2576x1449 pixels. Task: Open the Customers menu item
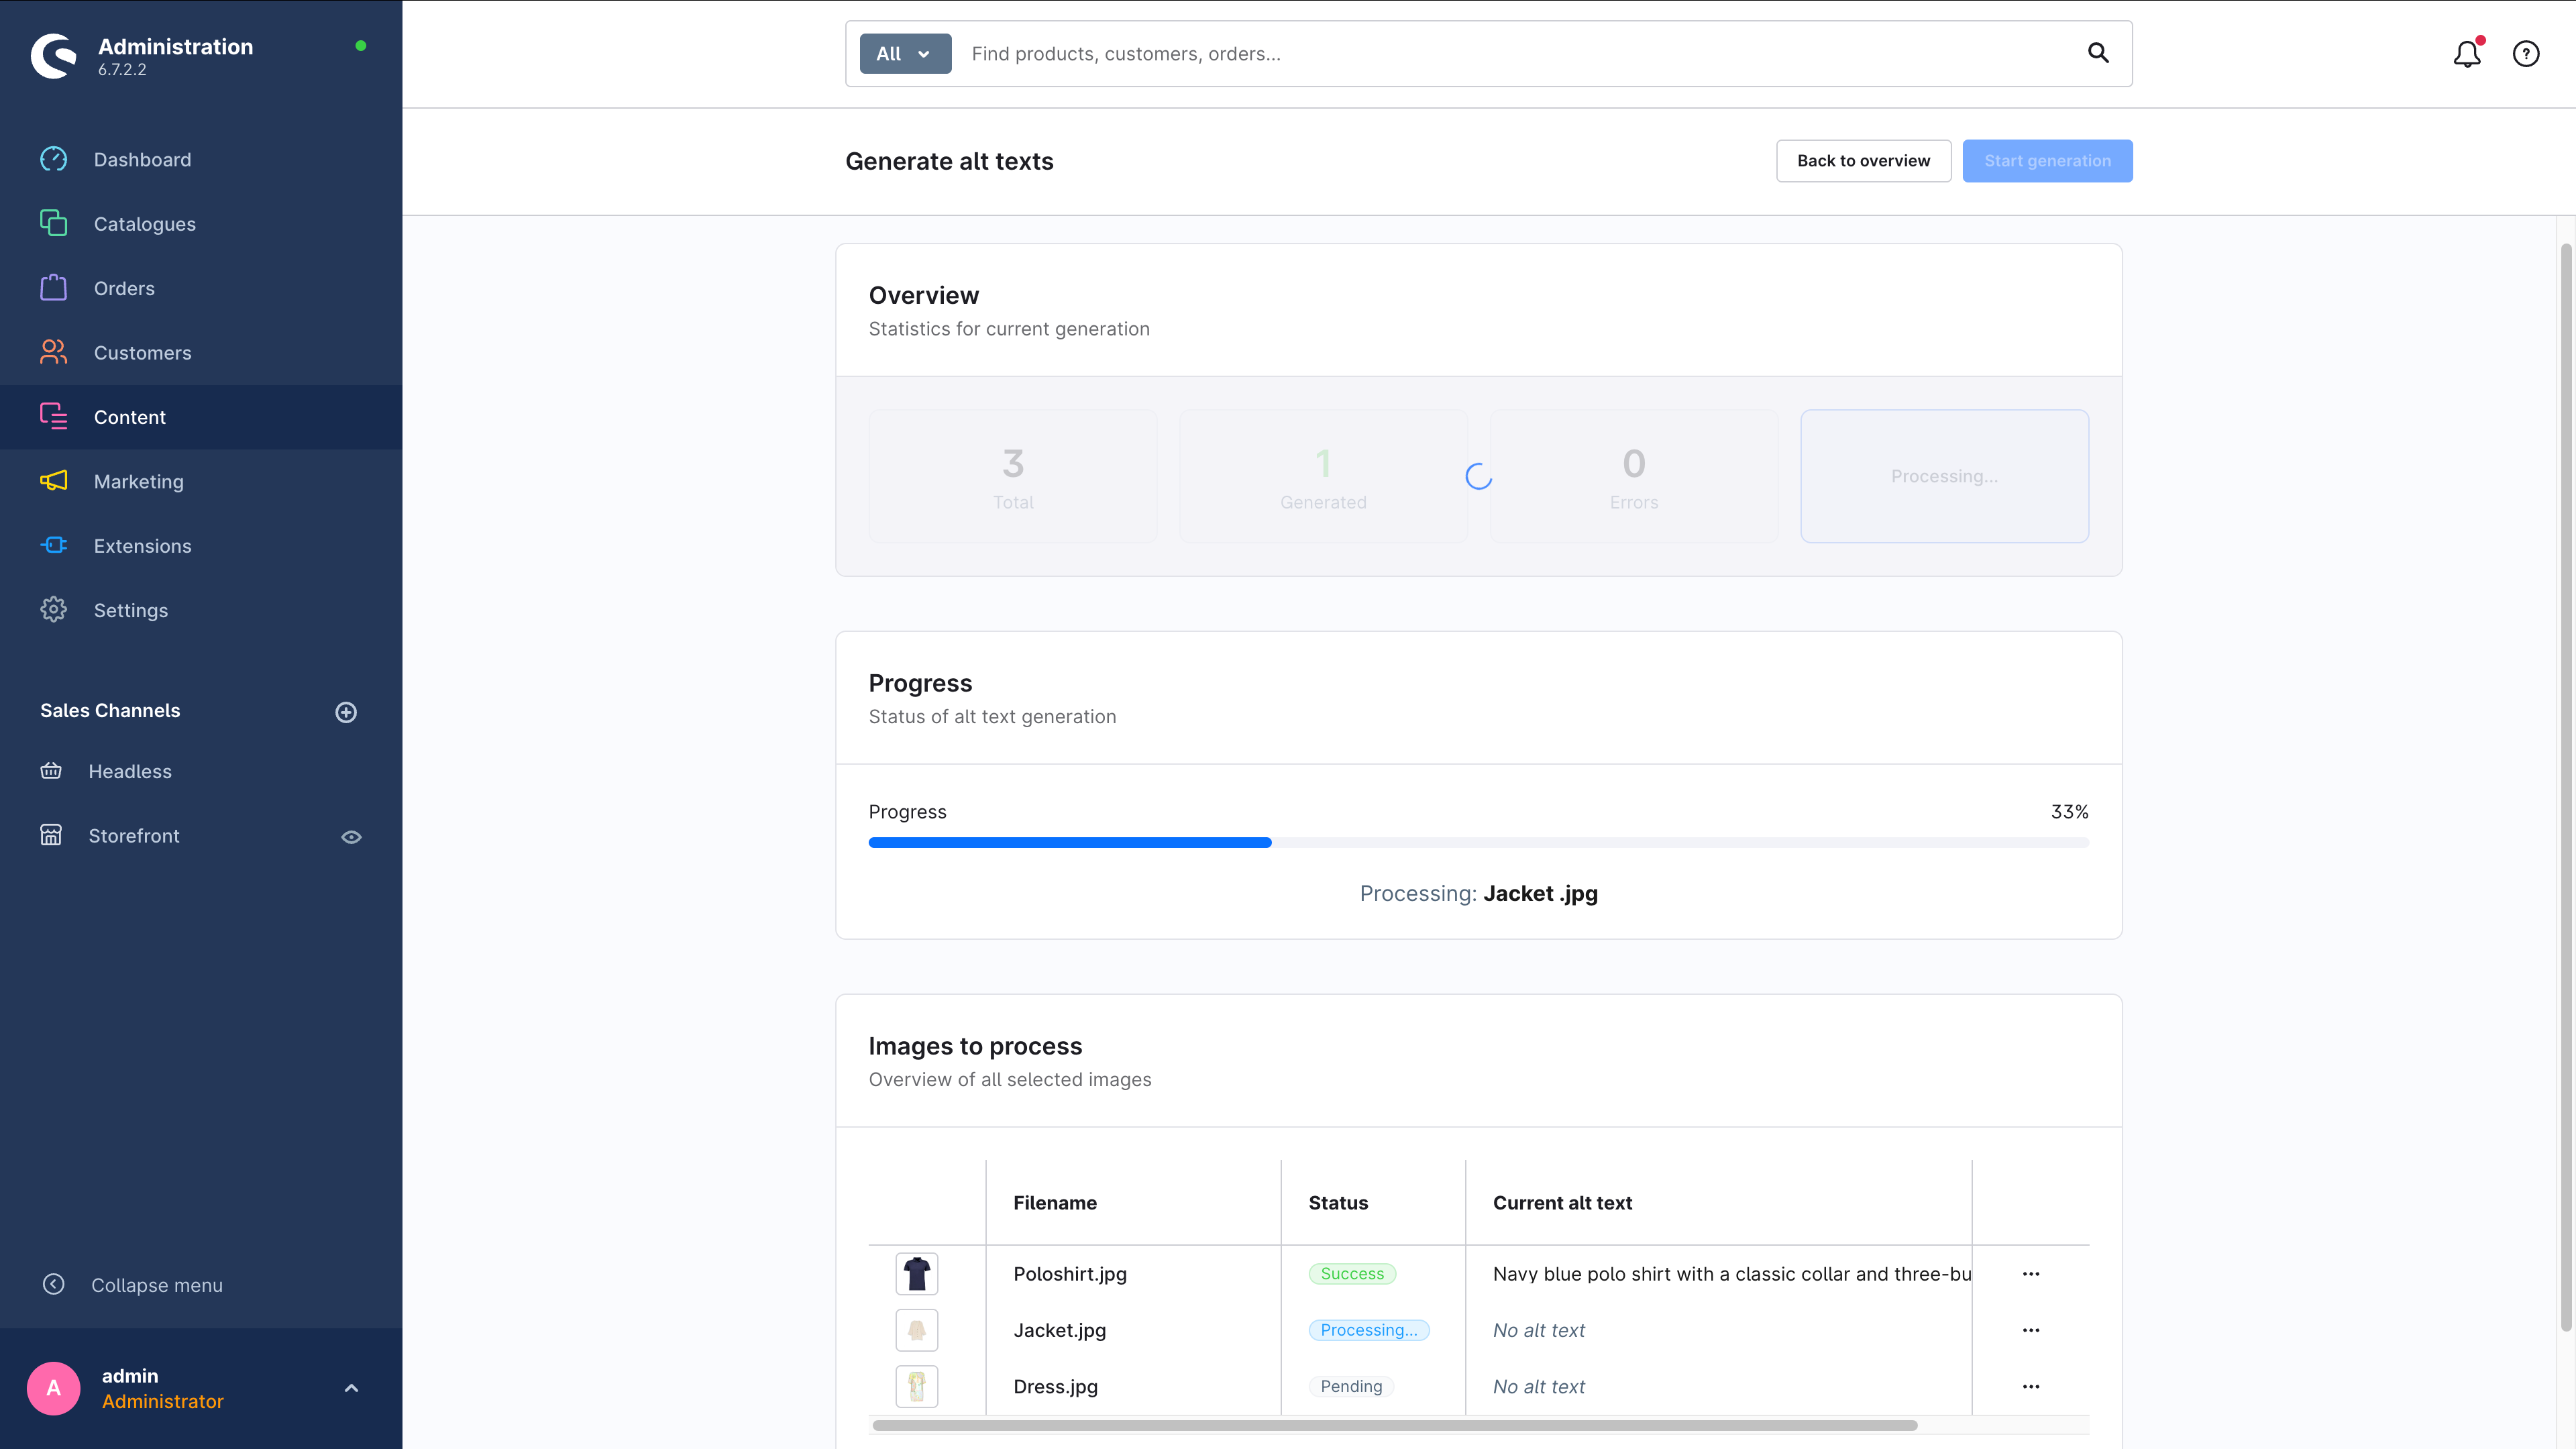(142, 353)
